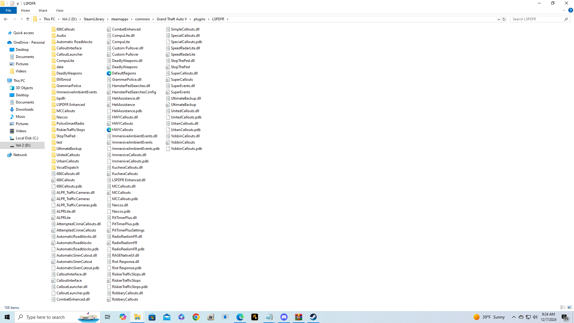Open the DefaultRegions Edge file
Image resolution: width=574 pixels, height=323 pixels.
pos(124,73)
